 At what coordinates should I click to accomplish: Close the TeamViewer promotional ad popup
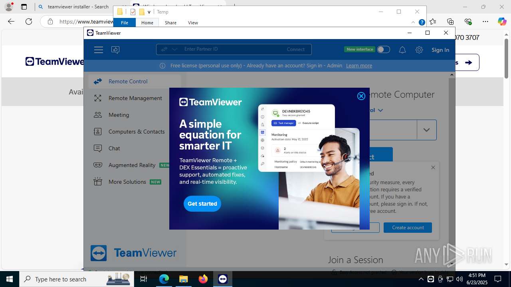click(361, 96)
